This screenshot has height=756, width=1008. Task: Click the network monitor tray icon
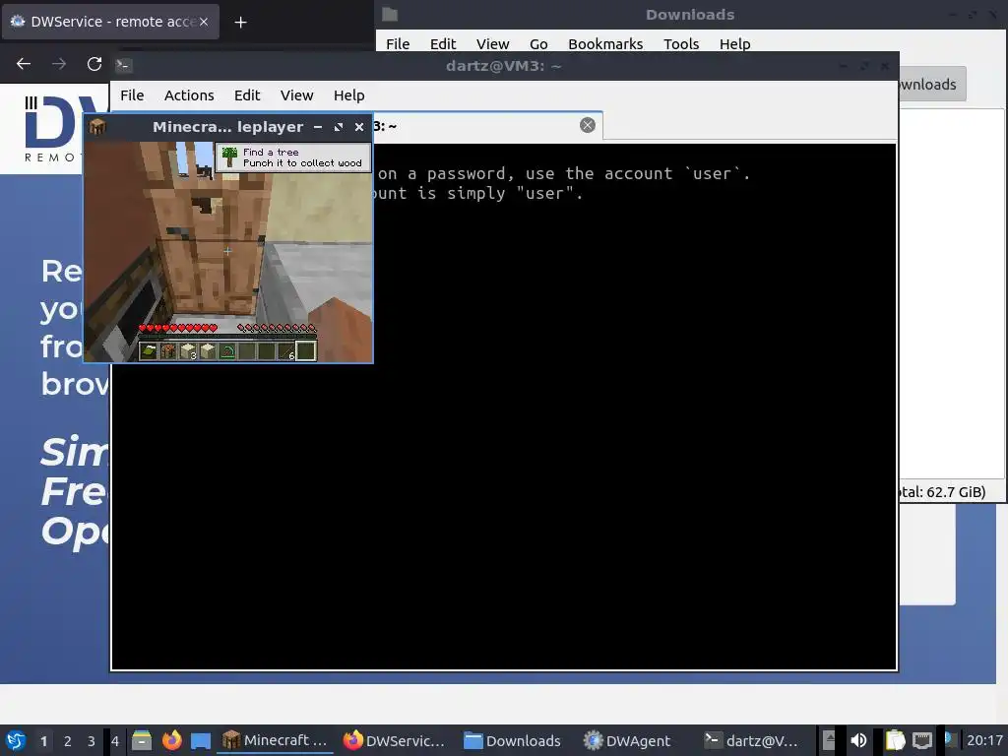(922, 740)
